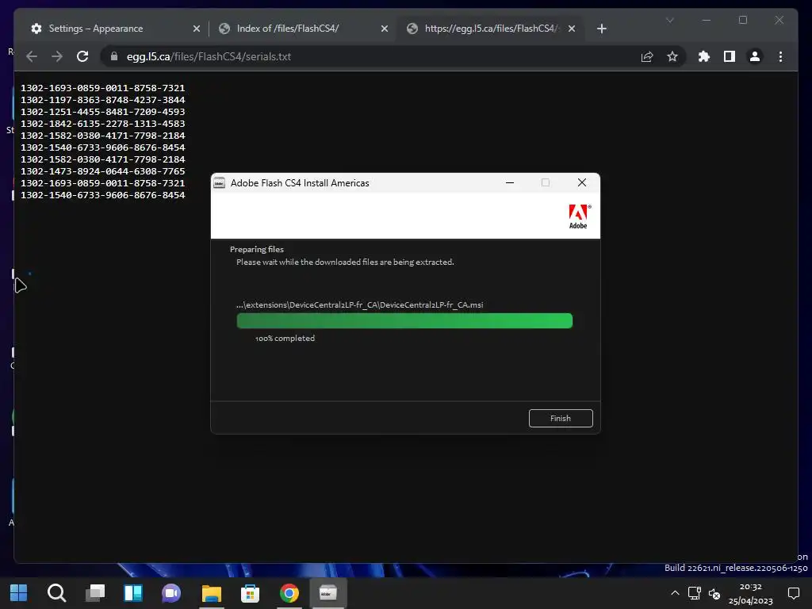Minimize the Adobe Flash CS4 installer

point(510,183)
